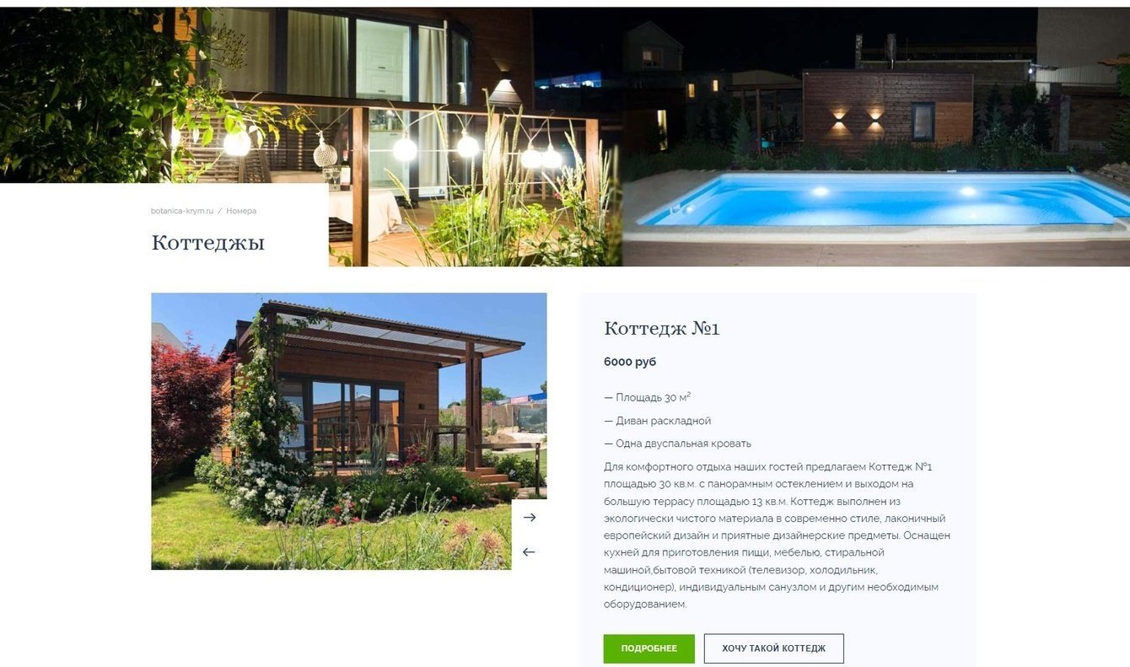
Task: Click the ХОЧУ ТАКОЙ КОТТЕДЖ button
Action: tap(773, 648)
